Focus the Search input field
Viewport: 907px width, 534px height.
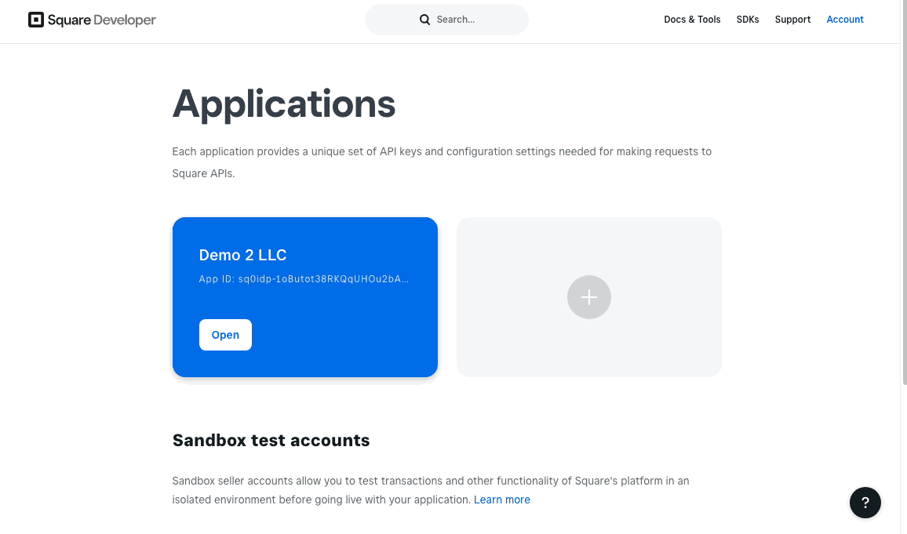(446, 20)
